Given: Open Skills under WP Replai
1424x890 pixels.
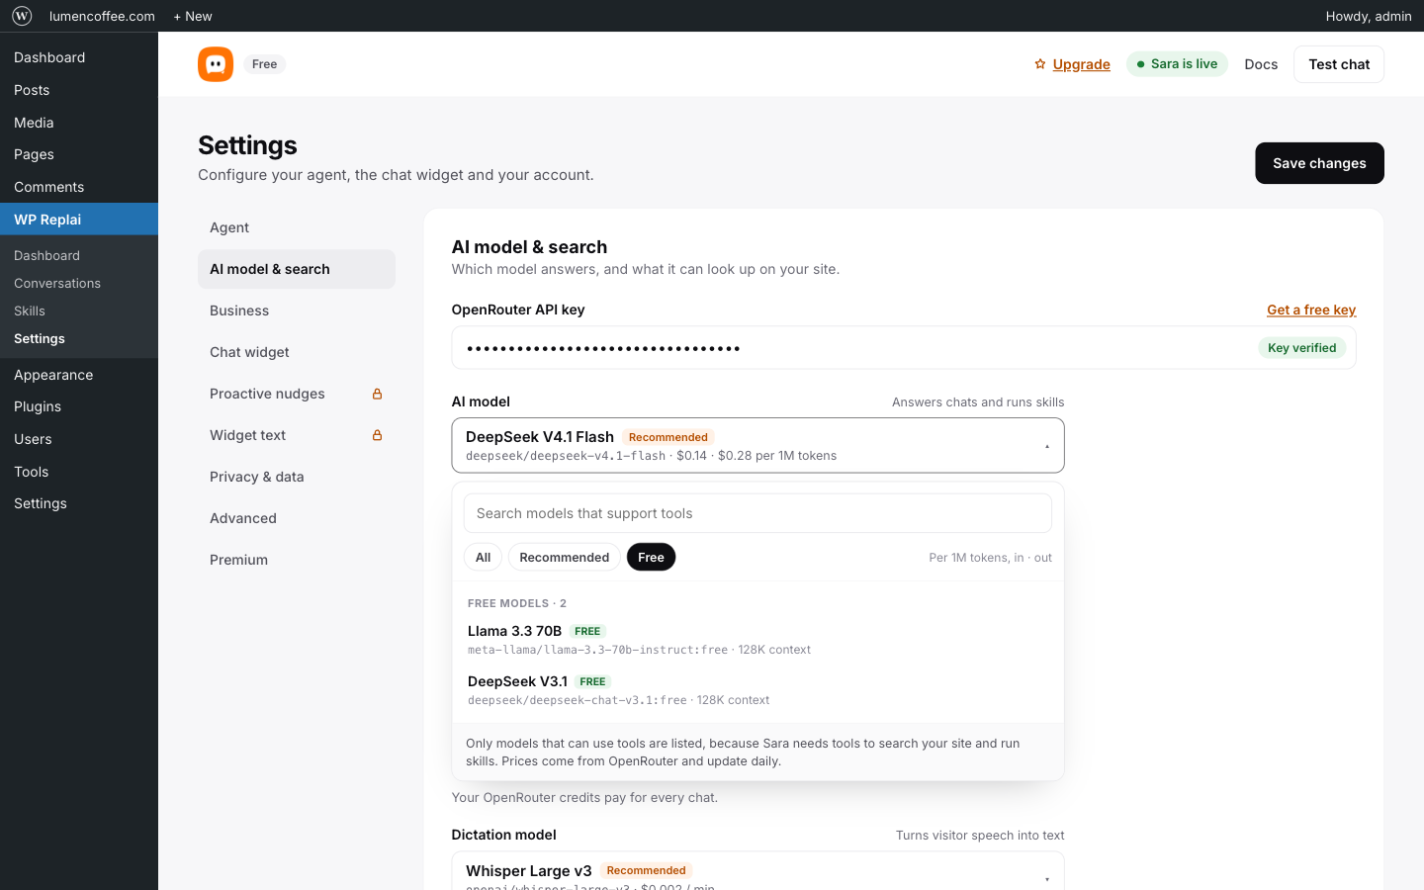Looking at the screenshot, I should [x=79, y=311].
